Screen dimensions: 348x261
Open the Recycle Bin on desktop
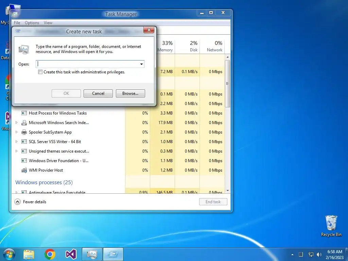pyautogui.click(x=331, y=226)
